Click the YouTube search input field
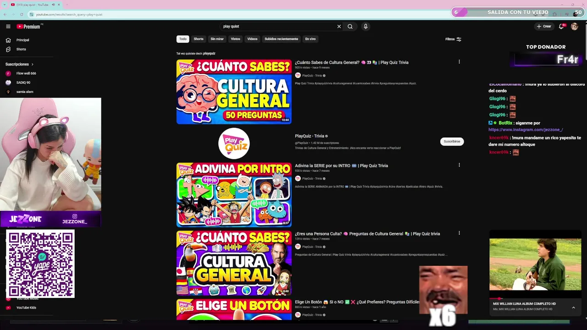The height and width of the screenshot is (330, 587). 278,27
